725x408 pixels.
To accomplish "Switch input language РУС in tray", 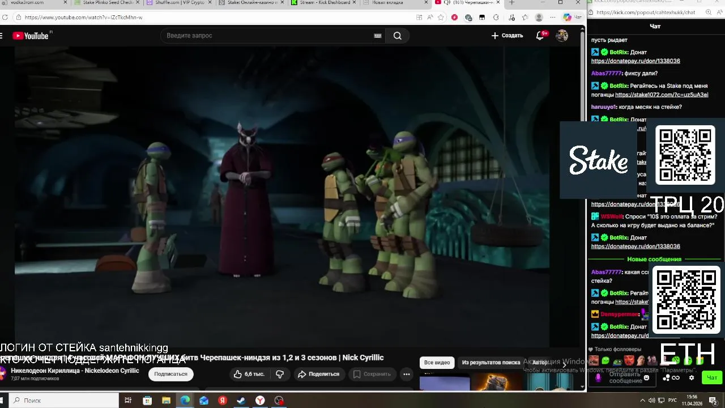I will coord(672,401).
